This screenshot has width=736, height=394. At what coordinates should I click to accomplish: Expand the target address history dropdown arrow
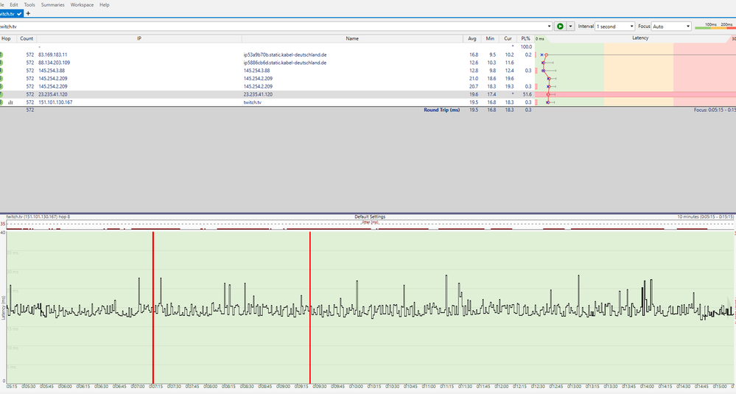[550, 27]
